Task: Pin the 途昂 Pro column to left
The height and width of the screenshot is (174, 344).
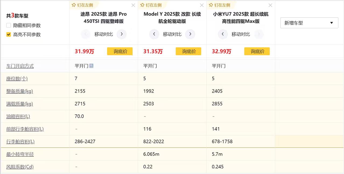Action: coord(82,5)
